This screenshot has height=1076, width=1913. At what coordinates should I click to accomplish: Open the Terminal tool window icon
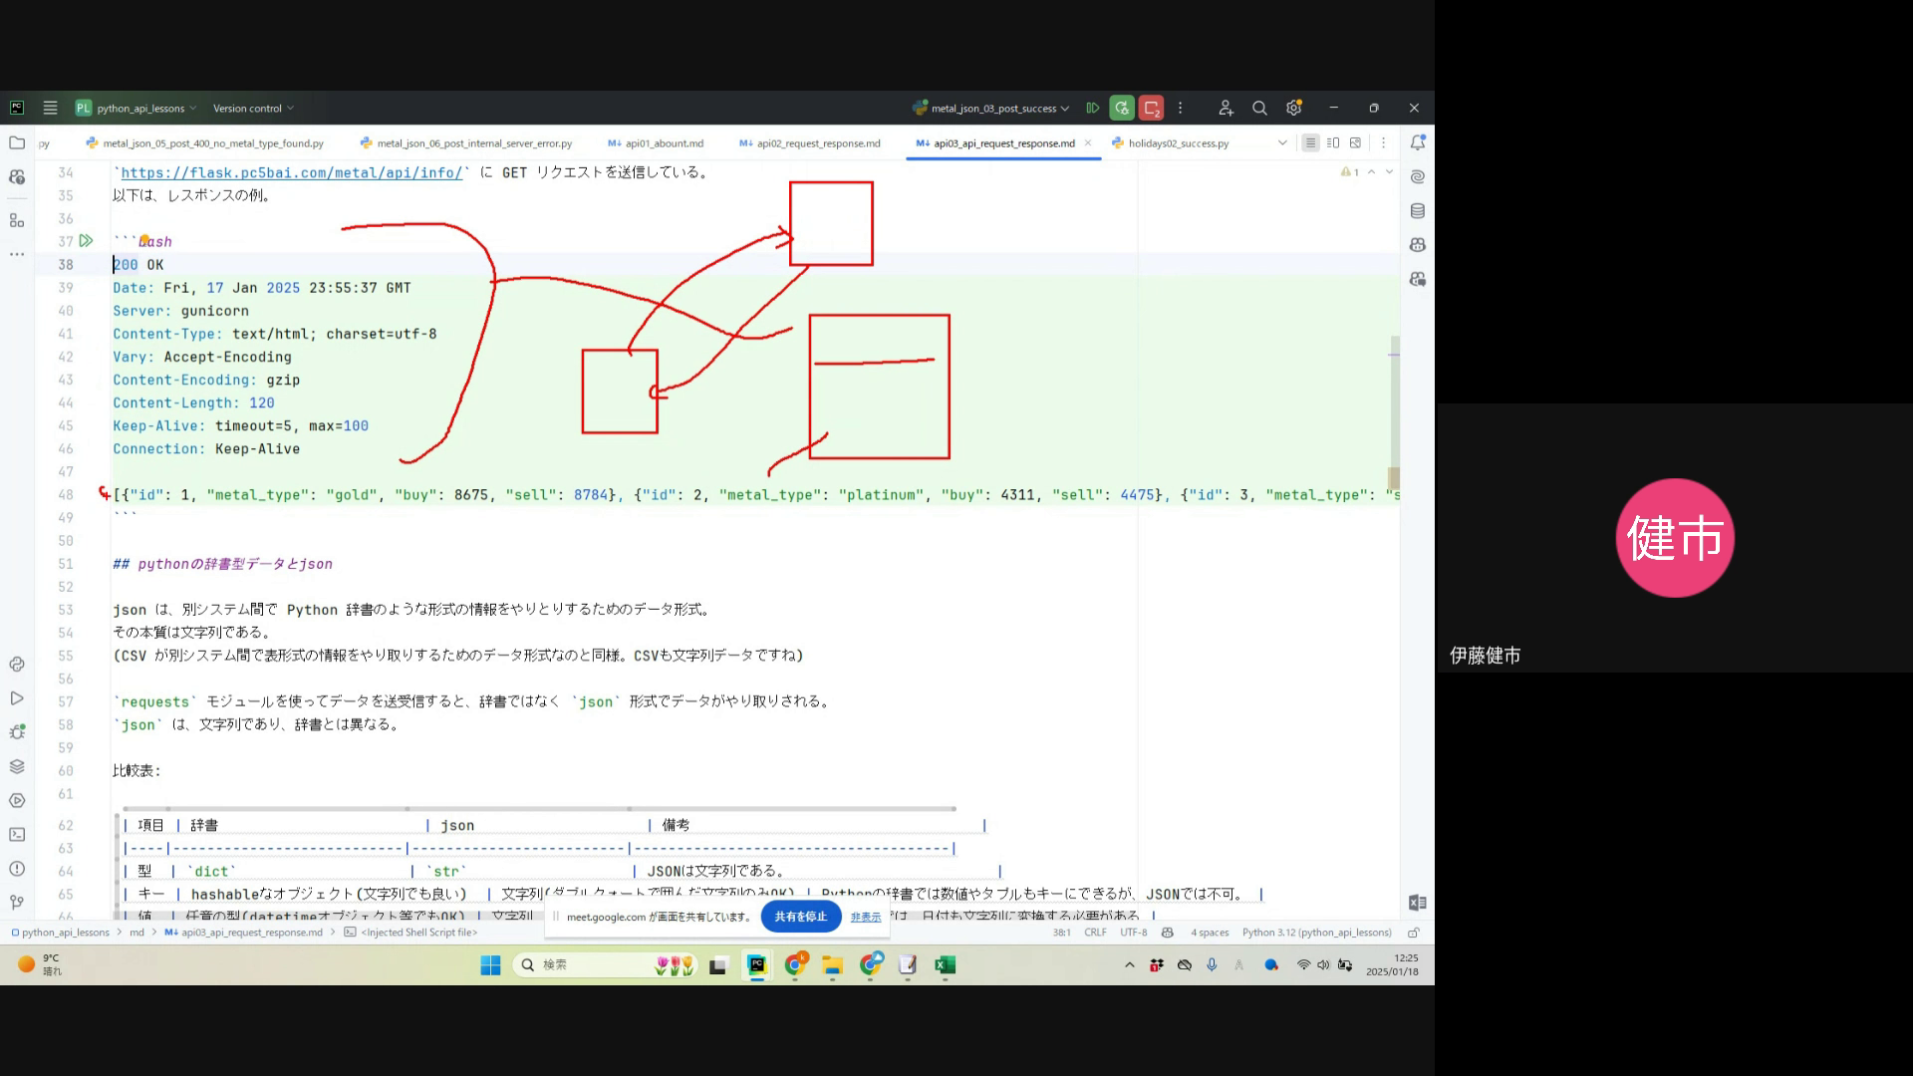pyautogui.click(x=17, y=835)
